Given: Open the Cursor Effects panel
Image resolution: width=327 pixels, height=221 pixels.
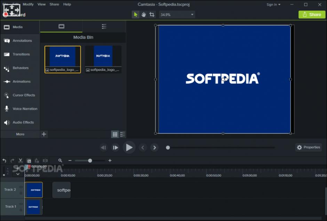Looking at the screenshot, I should pyautogui.click(x=20, y=95).
